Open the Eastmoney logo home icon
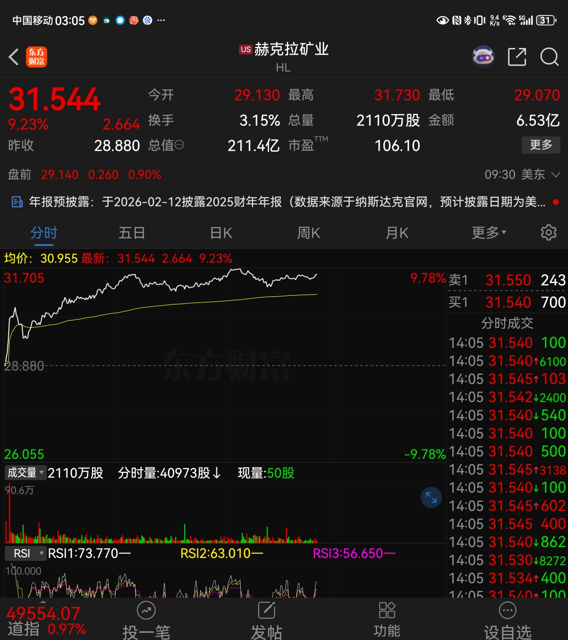Viewport: 568px width, 640px height. 37,57
